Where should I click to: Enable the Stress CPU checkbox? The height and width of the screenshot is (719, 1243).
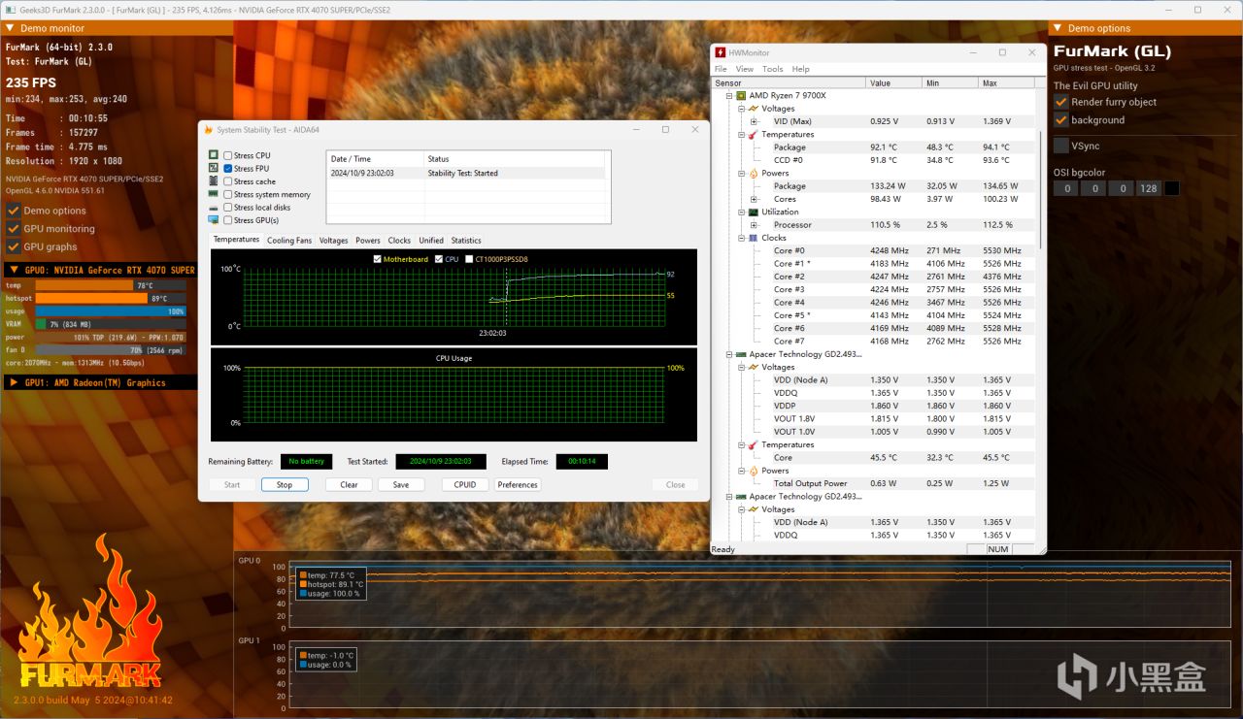[x=228, y=155]
